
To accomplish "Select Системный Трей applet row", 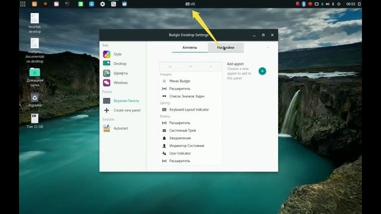I will click(190, 130).
